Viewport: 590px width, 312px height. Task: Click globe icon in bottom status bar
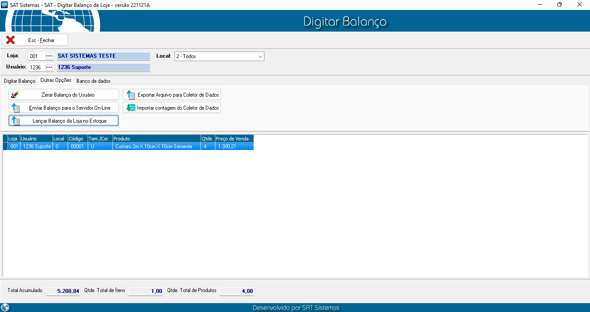[5, 308]
